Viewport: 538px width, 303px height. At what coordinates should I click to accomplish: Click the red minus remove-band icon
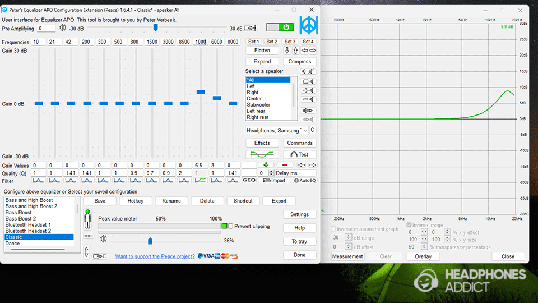(x=284, y=165)
